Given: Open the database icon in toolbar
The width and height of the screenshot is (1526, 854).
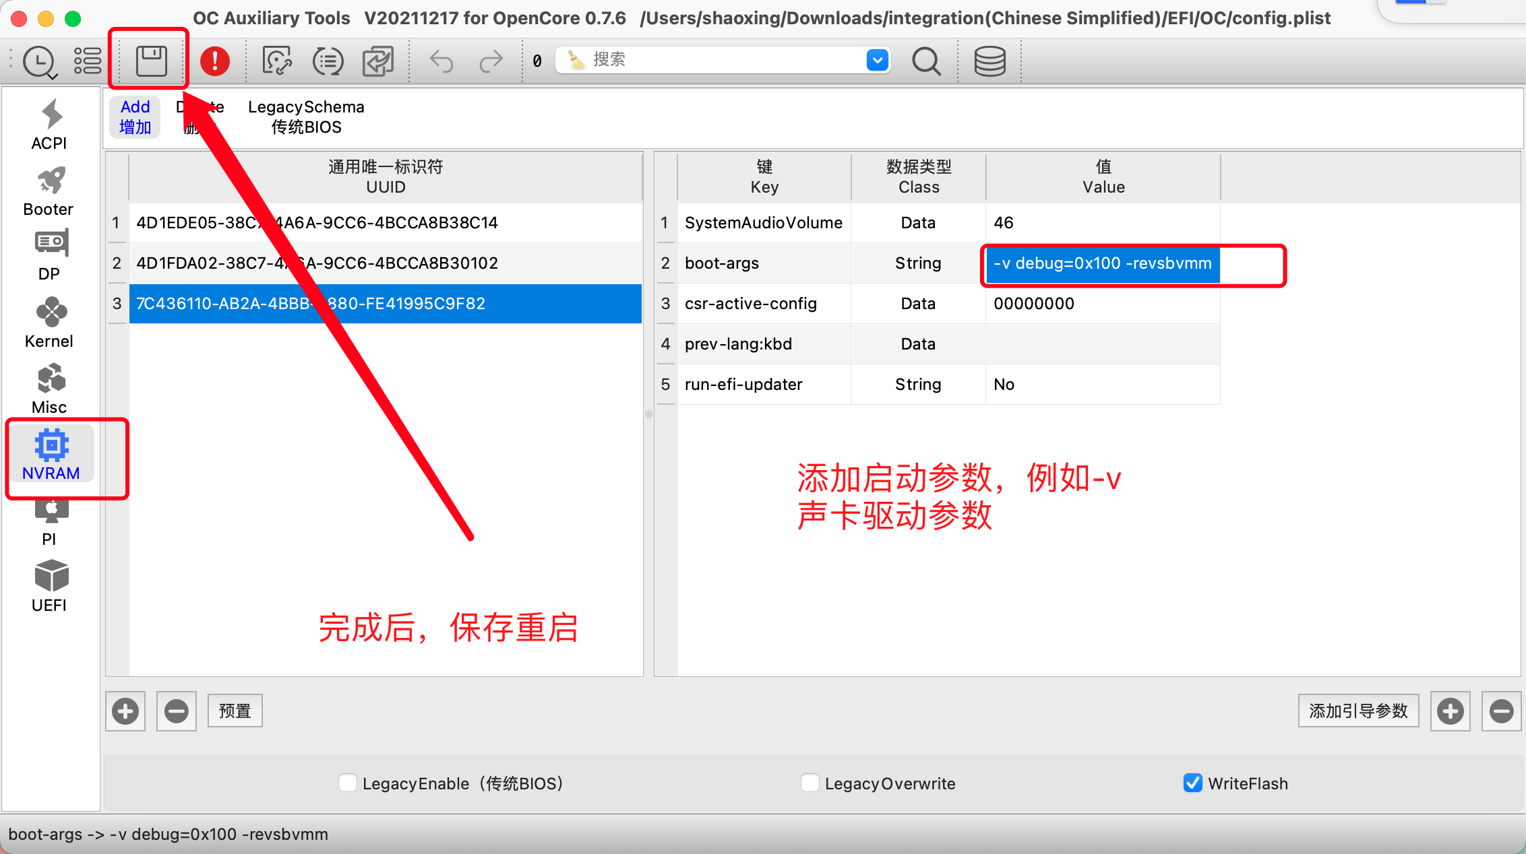Looking at the screenshot, I should point(989,61).
